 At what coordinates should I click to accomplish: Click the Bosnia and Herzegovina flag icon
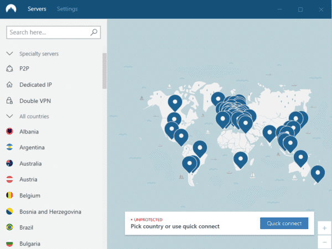9,211
